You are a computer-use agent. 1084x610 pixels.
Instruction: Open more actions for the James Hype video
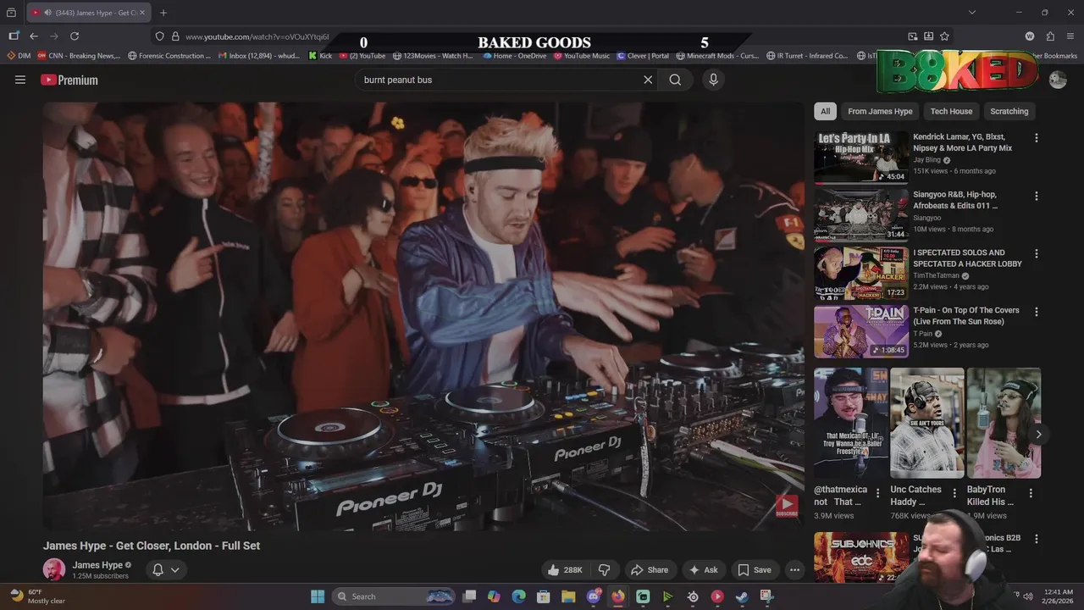(x=794, y=570)
